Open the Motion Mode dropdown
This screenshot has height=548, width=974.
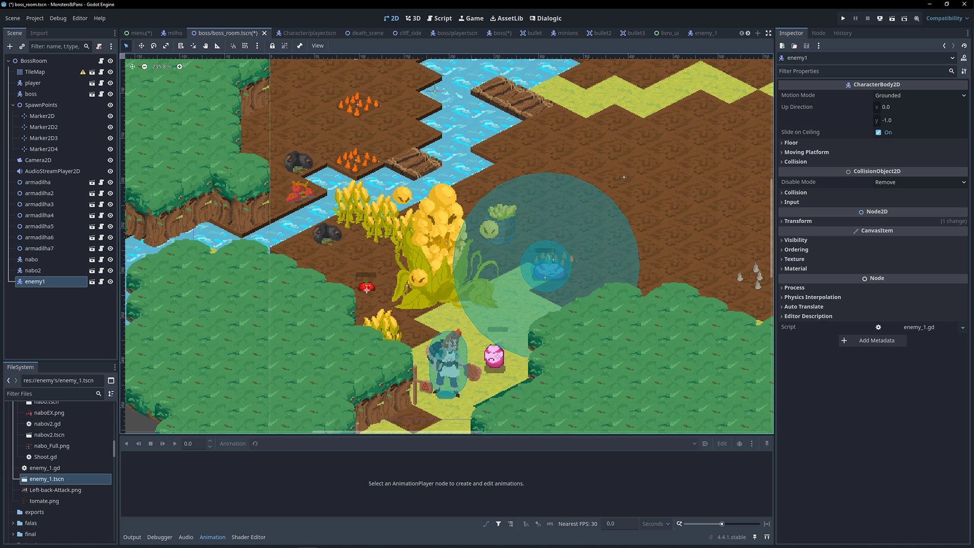point(920,95)
